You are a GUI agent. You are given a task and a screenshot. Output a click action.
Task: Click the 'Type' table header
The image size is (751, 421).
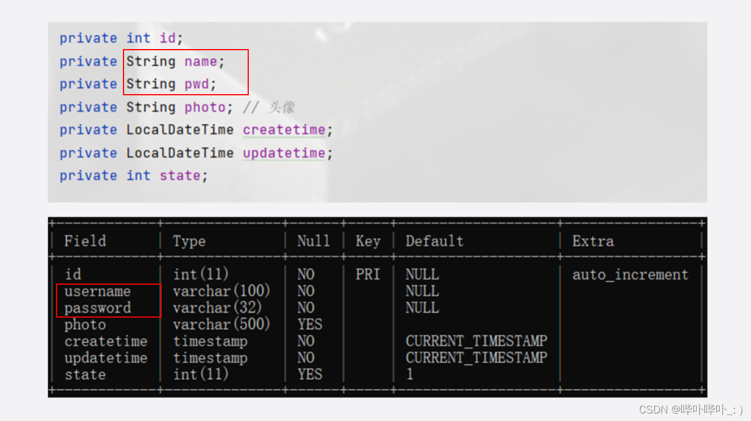[x=189, y=241]
